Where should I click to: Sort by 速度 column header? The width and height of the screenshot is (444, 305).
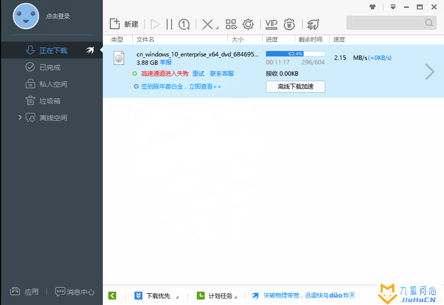[339, 40]
